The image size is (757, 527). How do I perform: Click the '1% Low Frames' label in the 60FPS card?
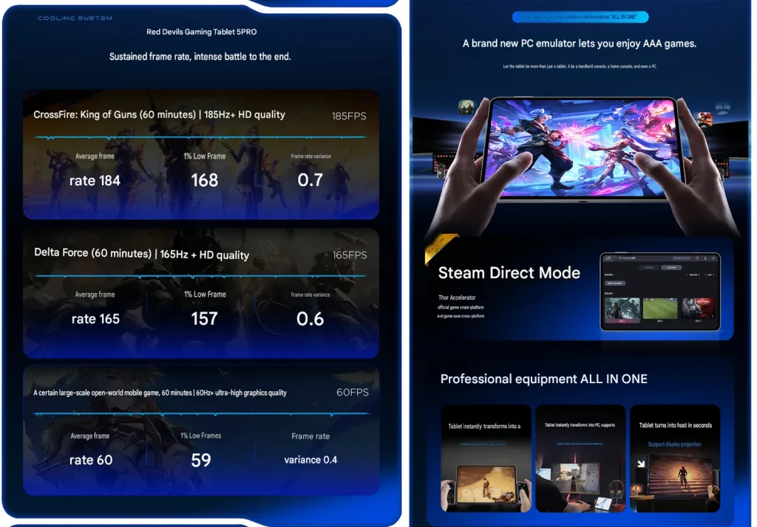click(201, 436)
